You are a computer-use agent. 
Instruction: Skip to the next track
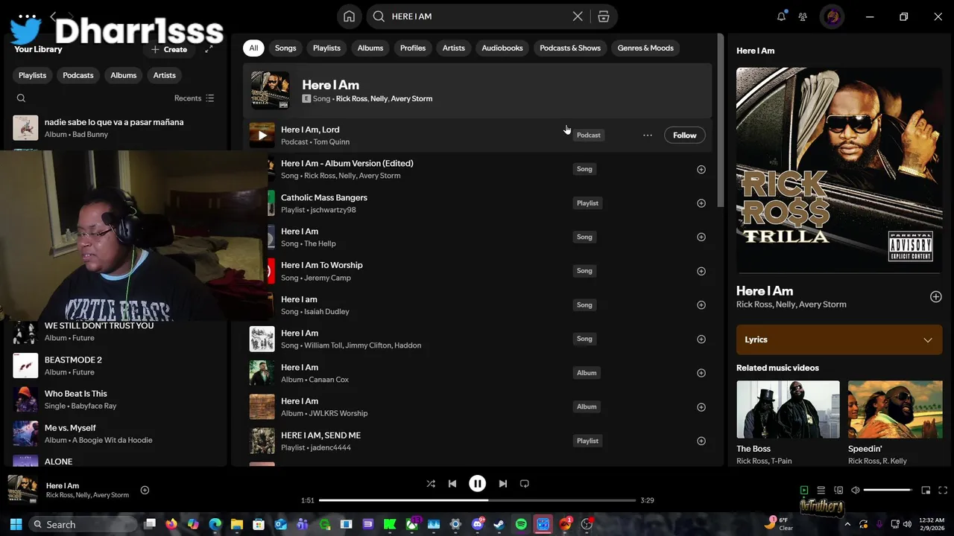click(502, 484)
